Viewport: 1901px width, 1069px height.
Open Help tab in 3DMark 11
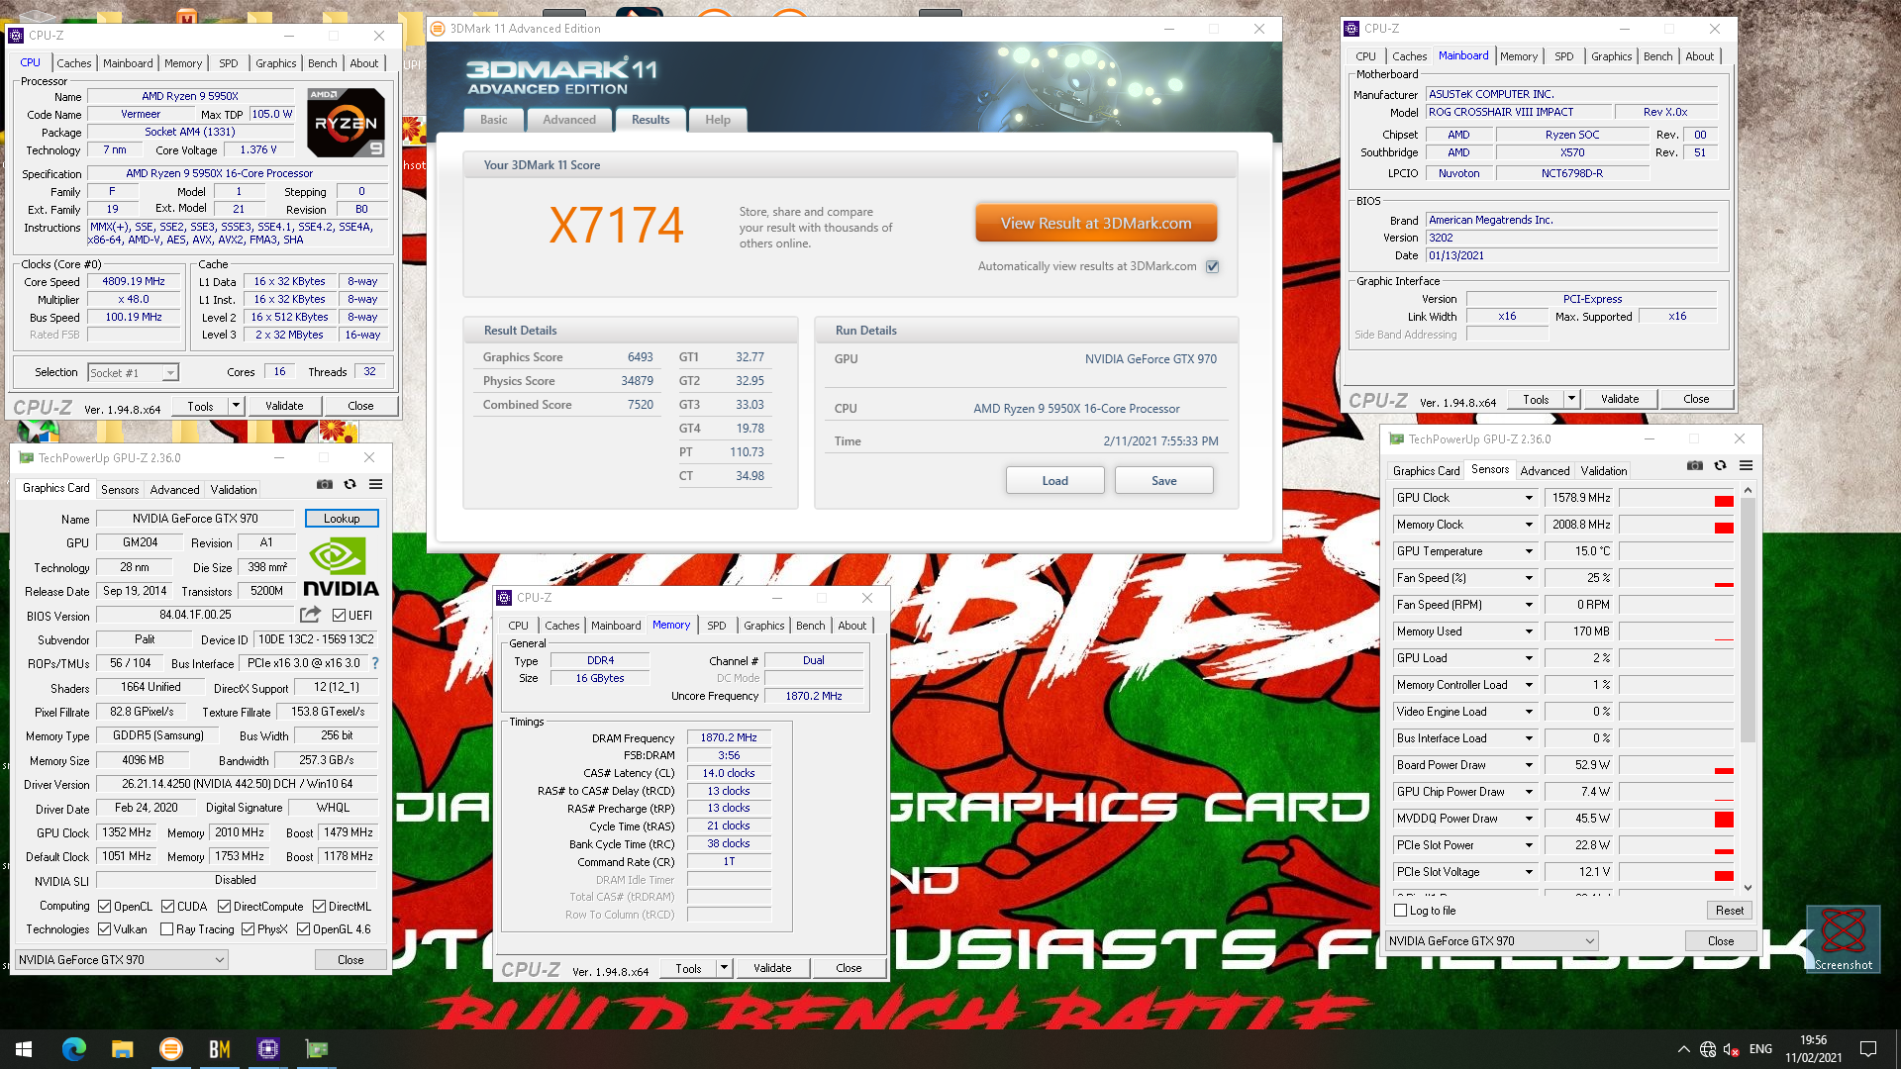click(718, 120)
